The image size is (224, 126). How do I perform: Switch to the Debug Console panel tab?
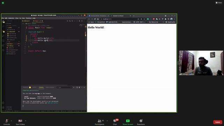(x=50, y=87)
